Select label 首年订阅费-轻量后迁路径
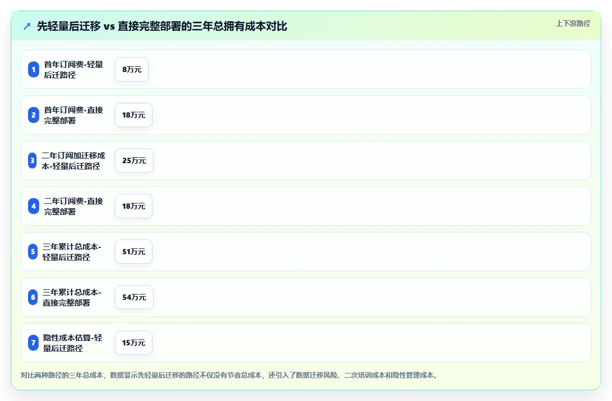 click(x=74, y=69)
